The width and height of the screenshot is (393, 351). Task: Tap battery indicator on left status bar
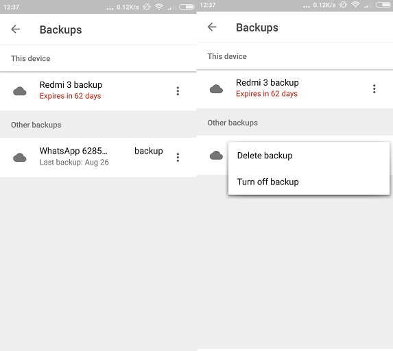187,7
